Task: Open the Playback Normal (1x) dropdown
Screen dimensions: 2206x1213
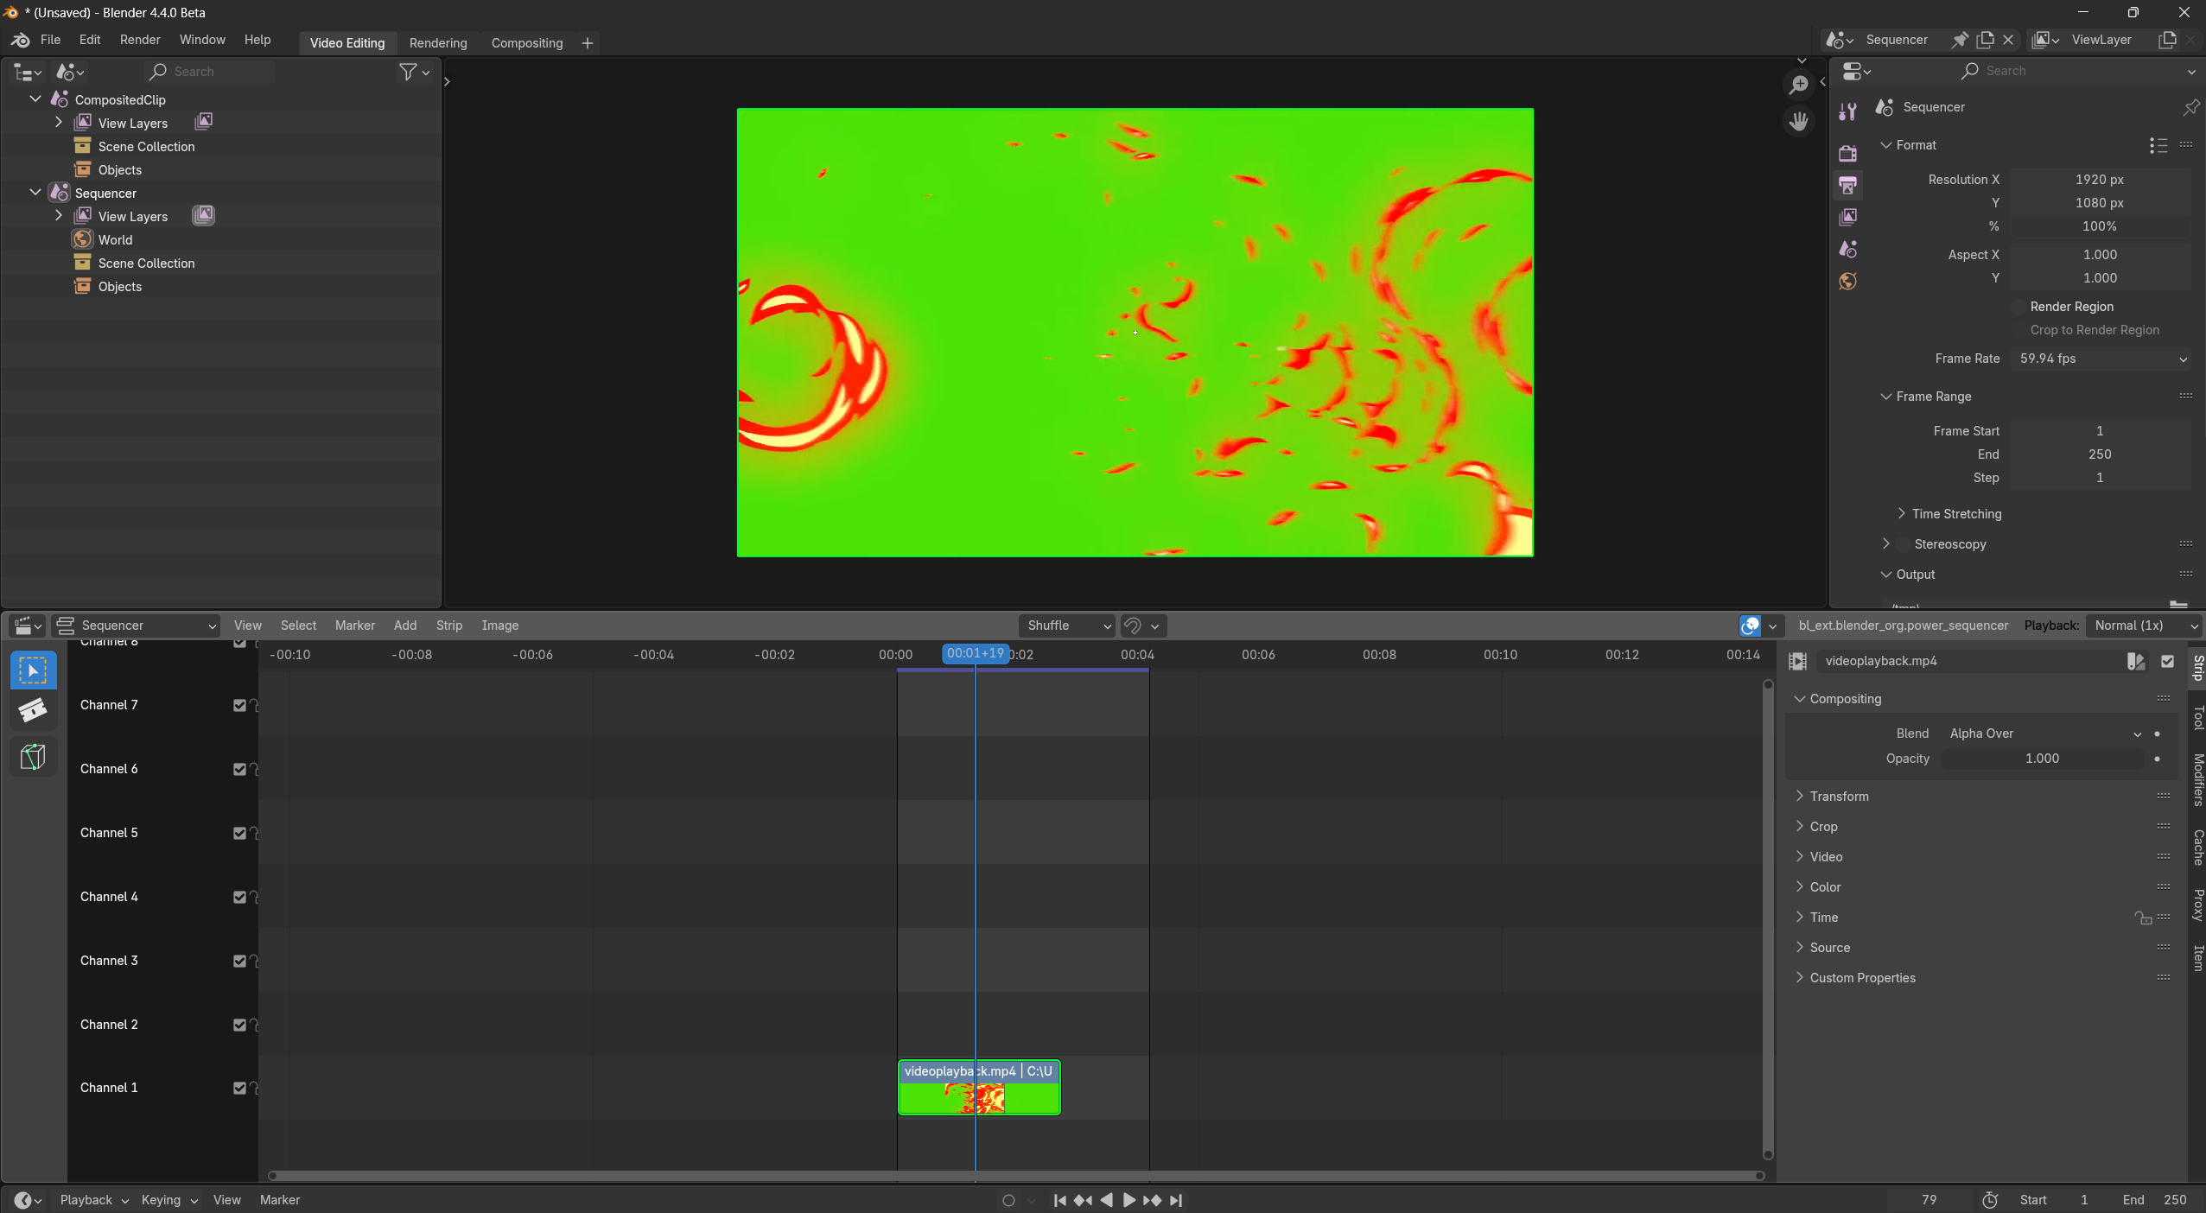Action: [x=2142, y=626]
